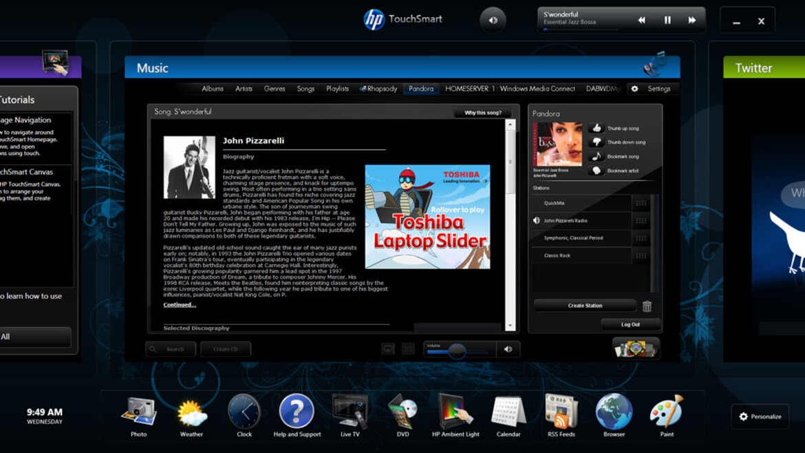Click the 'Why this song?' button

coord(483,112)
